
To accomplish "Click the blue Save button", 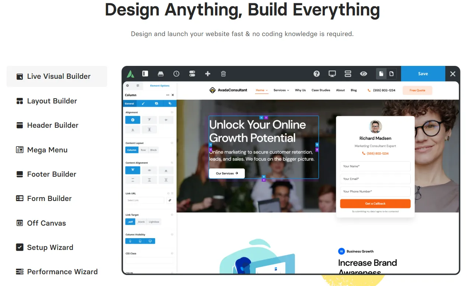I will (423, 74).
